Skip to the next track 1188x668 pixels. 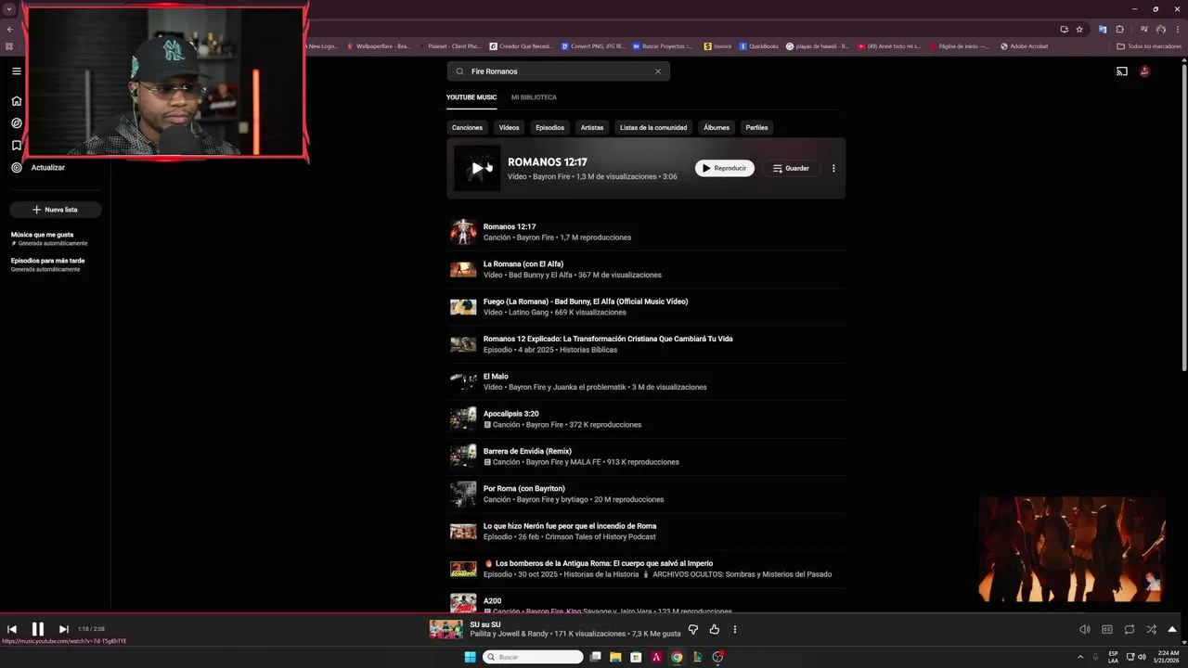(x=63, y=629)
